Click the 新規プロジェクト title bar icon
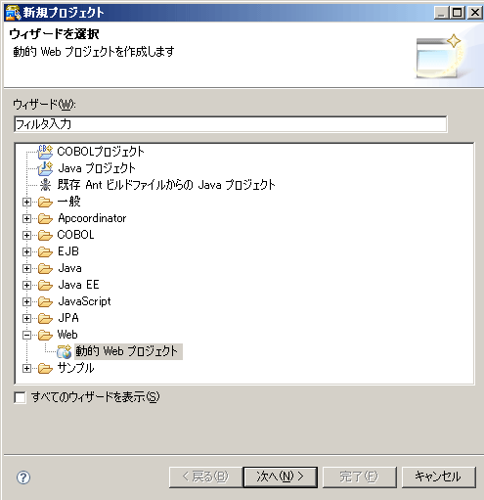This screenshot has height=500, width=484. click(x=13, y=13)
